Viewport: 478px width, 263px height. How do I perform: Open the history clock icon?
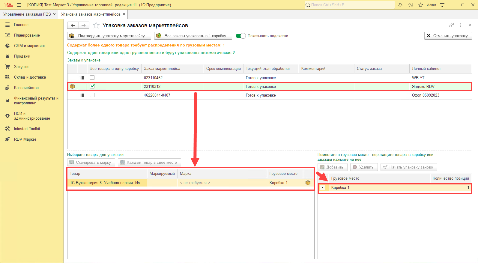(411, 5)
